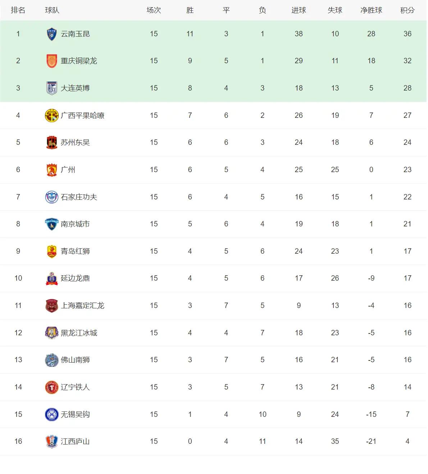Open the 佛山南狮 team page link
This screenshot has width=428, height=474.
click(75, 360)
